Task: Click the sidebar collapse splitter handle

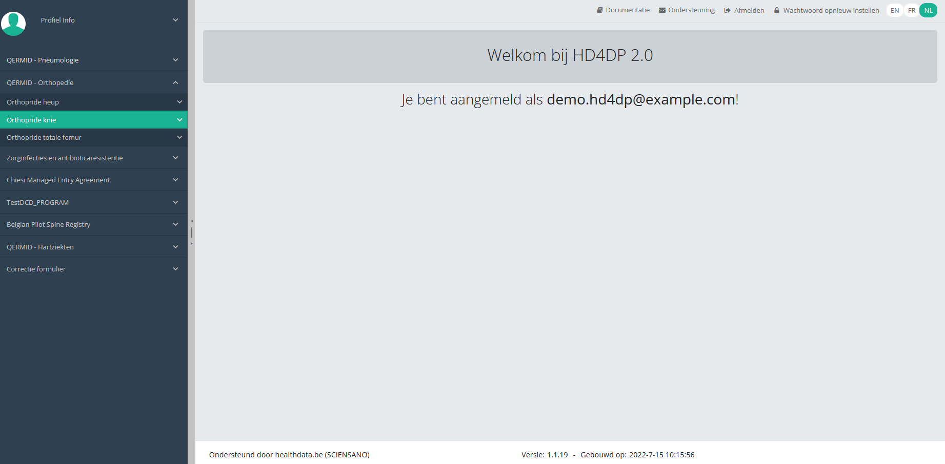Action: pos(192,232)
